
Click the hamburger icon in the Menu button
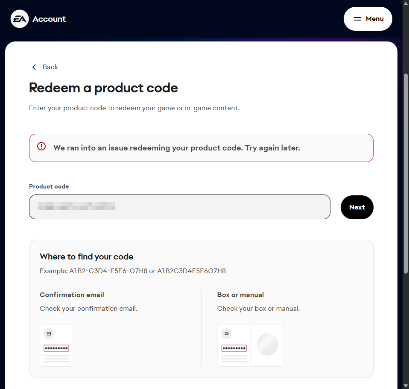[357, 19]
